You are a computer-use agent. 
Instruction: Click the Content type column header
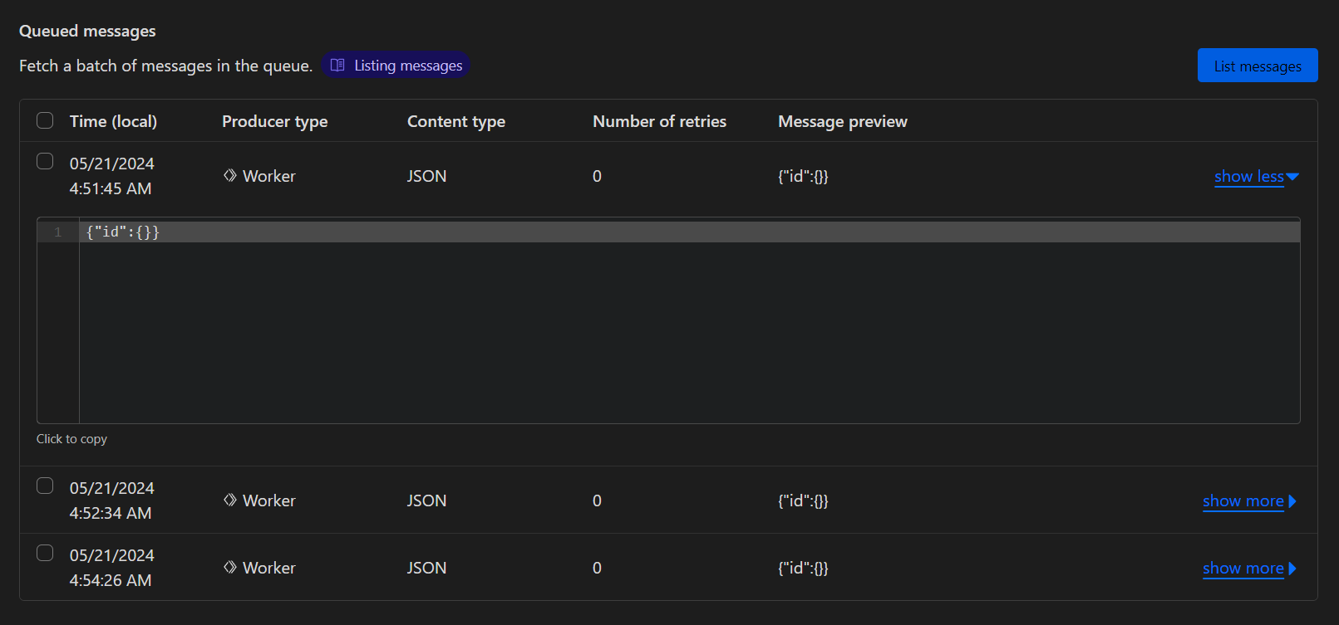tap(455, 122)
